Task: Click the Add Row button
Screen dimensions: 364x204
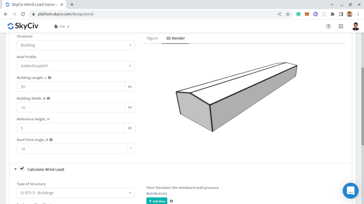Action: point(157,201)
